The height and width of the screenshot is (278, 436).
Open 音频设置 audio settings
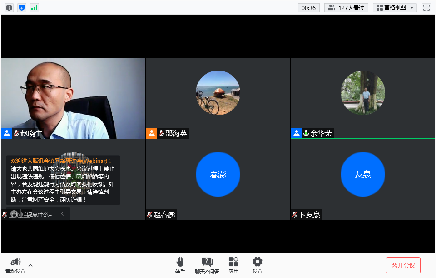point(15,265)
